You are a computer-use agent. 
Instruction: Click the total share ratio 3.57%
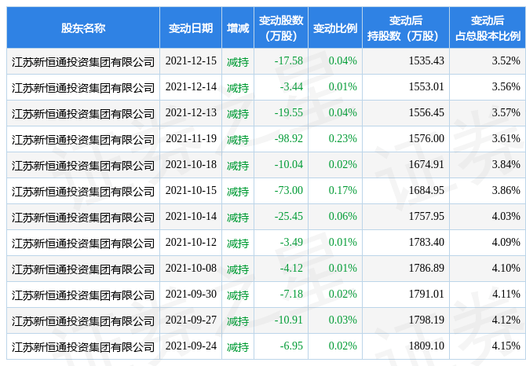coord(506,112)
